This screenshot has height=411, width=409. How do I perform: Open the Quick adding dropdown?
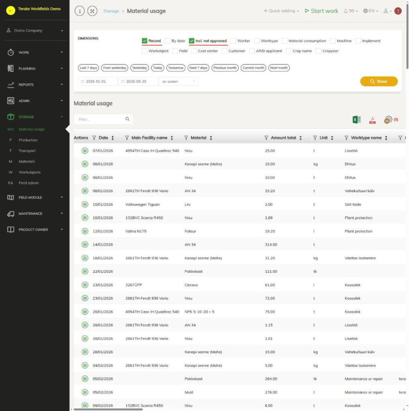click(281, 11)
